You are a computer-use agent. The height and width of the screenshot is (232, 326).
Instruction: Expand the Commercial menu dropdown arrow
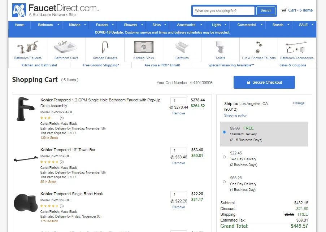tap(261, 25)
